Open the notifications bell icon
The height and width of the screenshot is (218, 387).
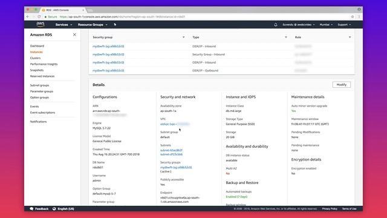click(276, 25)
